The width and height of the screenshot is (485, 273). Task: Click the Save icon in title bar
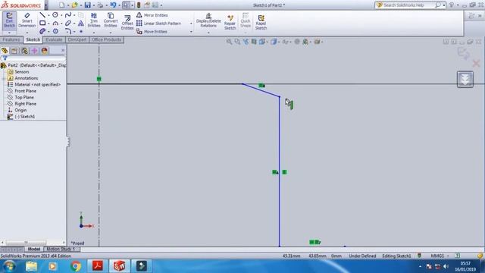(x=88, y=5)
